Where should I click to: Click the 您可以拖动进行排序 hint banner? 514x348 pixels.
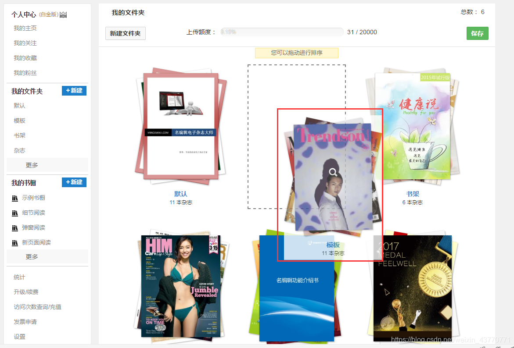tap(297, 53)
